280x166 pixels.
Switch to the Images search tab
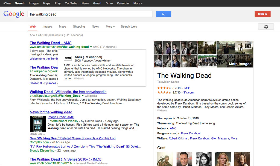click(x=47, y=26)
